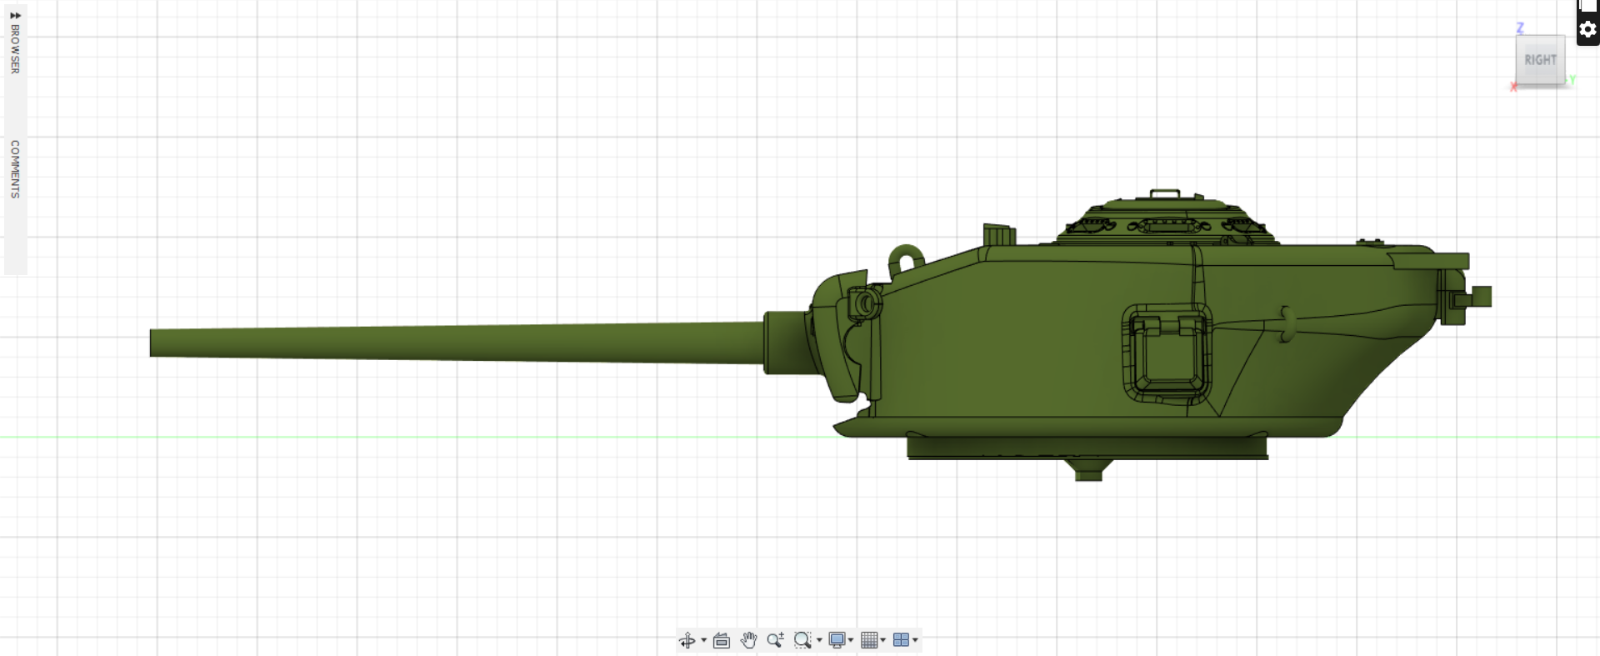Open the Grid and Snaps dropdown arrow
This screenshot has height=656, width=1600.
(883, 640)
